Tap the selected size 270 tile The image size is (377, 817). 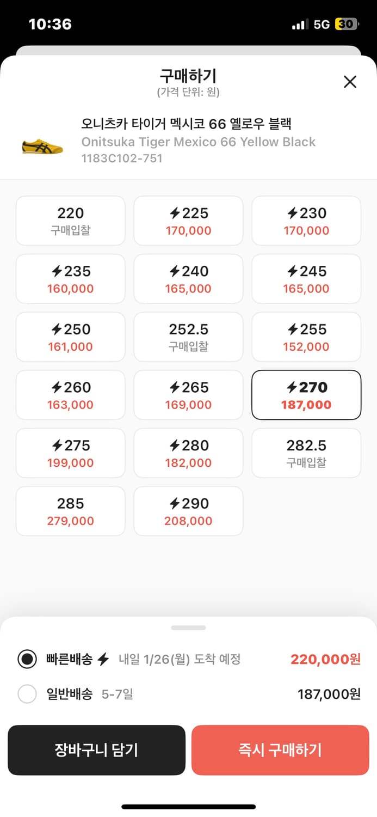coord(306,395)
